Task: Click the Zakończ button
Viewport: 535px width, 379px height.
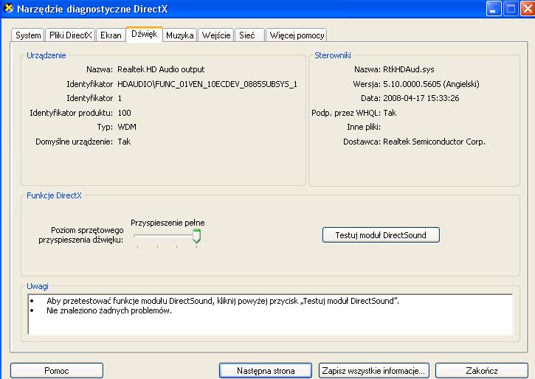Action: tap(482, 370)
